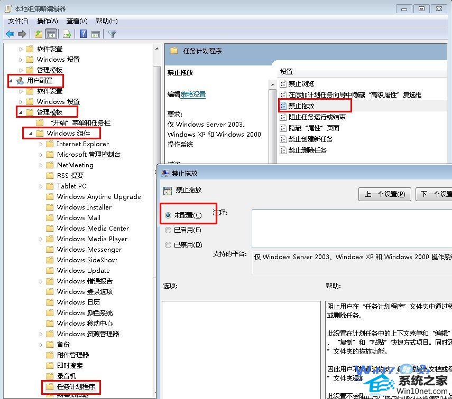
Task: Expand the Internet Explorer tree node
Action: point(41,144)
